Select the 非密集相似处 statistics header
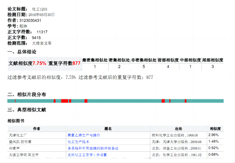Screen dimensions: 235x163 (x=143, y=60)
